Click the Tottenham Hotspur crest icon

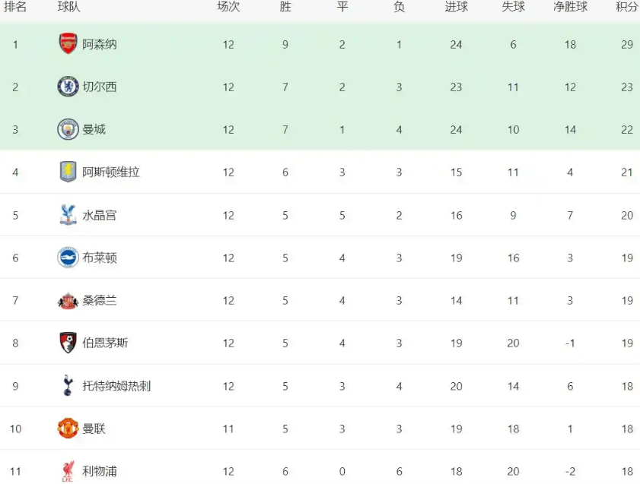pos(68,385)
